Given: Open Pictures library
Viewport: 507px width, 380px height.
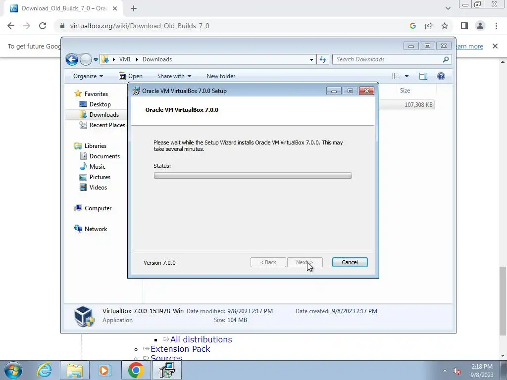Looking at the screenshot, I should tap(95, 177).
